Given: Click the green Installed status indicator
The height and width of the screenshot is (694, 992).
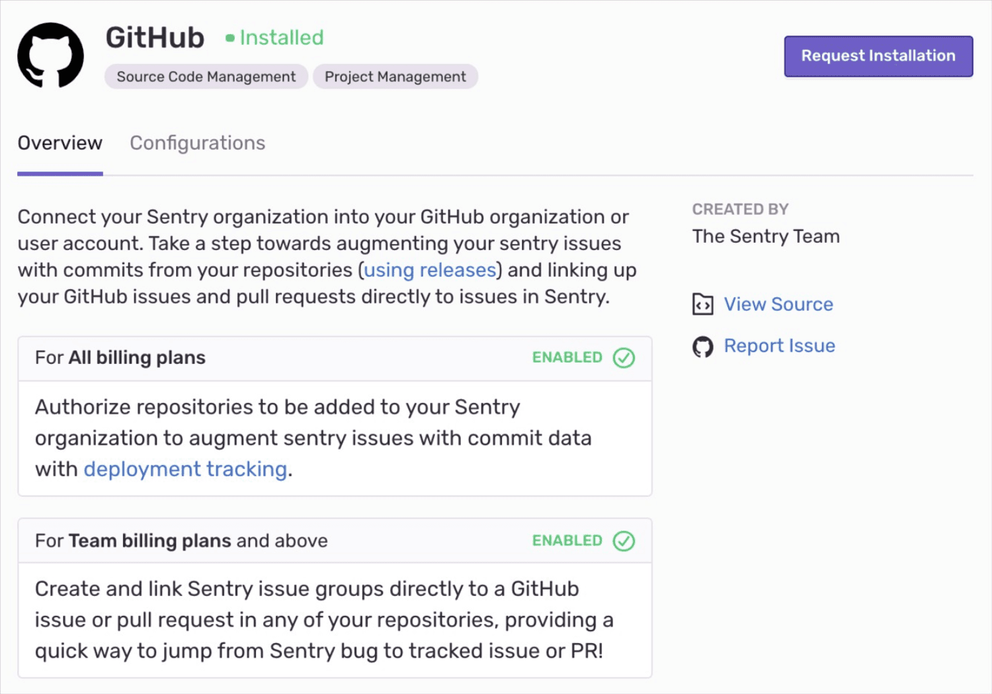Looking at the screenshot, I should (274, 38).
